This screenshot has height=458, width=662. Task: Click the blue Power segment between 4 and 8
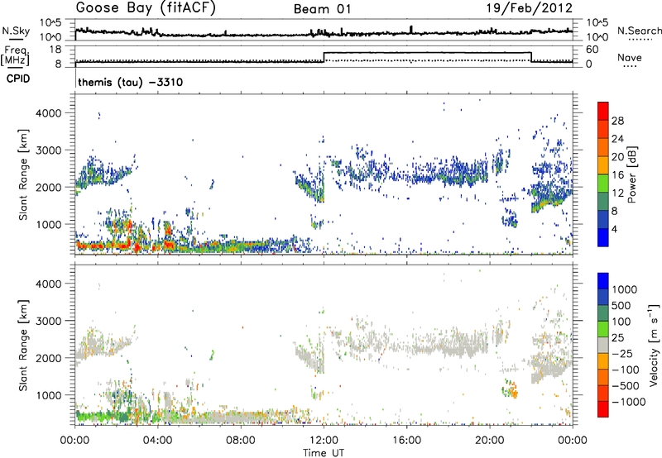(x=603, y=220)
